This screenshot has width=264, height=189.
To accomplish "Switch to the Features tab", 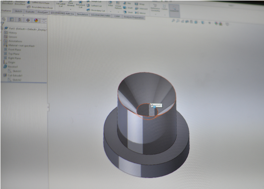I will 6,10.
